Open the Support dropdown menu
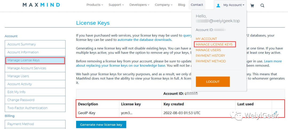This screenshot has width=288, height=129. tap(116, 5)
